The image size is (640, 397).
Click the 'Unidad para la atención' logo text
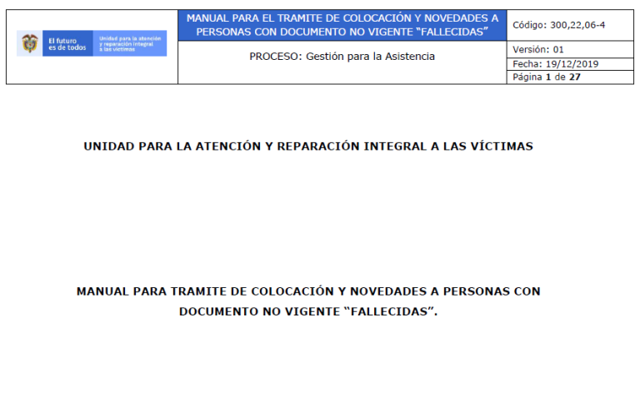tap(130, 43)
